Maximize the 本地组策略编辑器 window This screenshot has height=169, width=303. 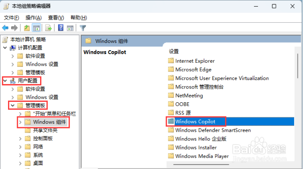pos(274,6)
